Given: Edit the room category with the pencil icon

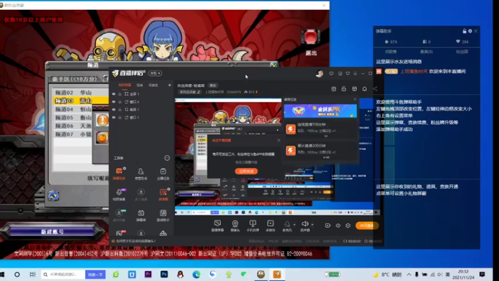Looking at the screenshot, I should [198, 92].
